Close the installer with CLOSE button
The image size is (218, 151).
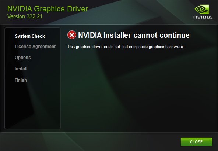pyautogui.click(x=196, y=142)
